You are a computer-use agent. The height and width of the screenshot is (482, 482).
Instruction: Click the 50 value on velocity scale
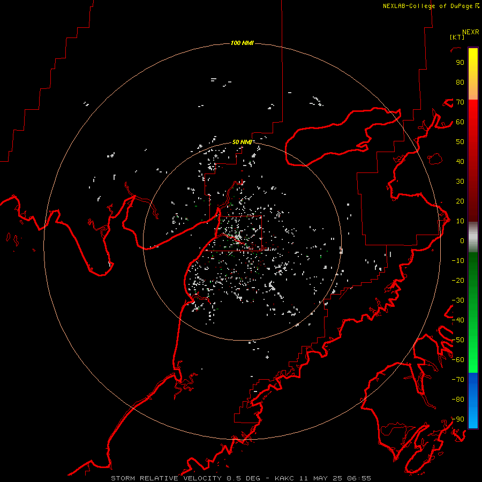460,142
